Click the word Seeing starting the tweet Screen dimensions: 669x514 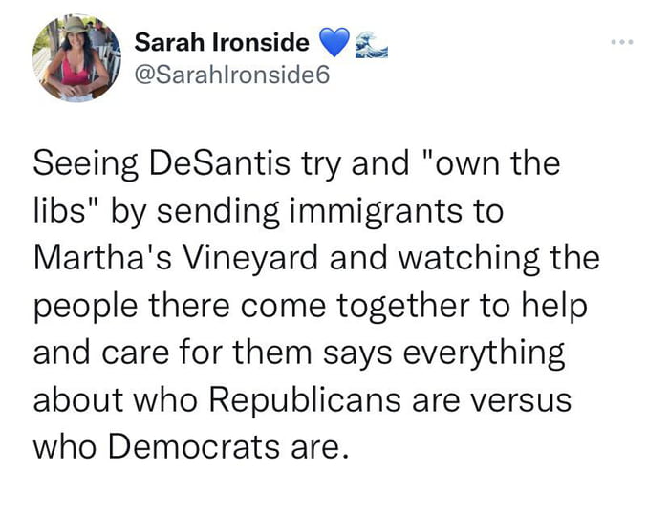(x=86, y=166)
